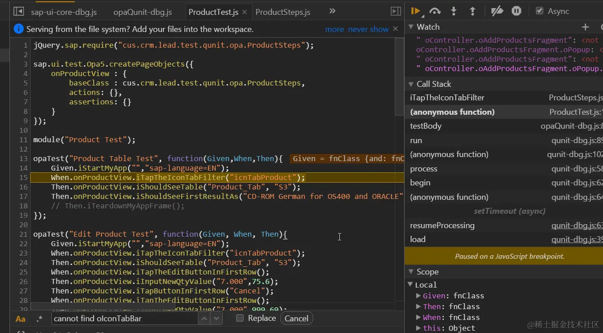Image resolution: width=603 pixels, height=333 pixels.
Task: Add a new watch expression
Action: 585,27
